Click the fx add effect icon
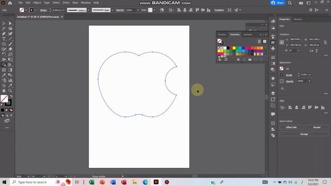The image size is (331, 186). (x=282, y=88)
